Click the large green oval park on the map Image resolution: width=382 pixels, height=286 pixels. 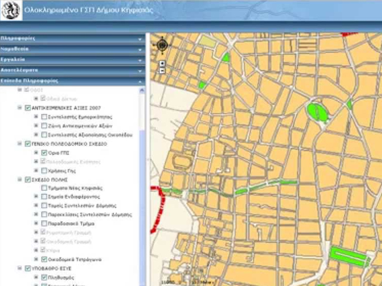316,111
